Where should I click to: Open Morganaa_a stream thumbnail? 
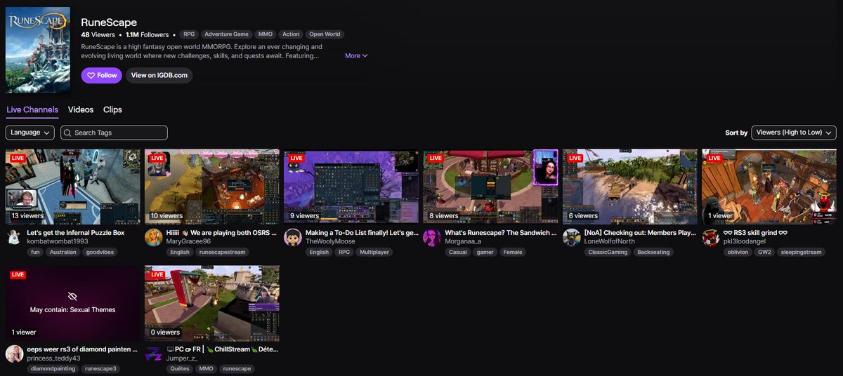pyautogui.click(x=491, y=186)
